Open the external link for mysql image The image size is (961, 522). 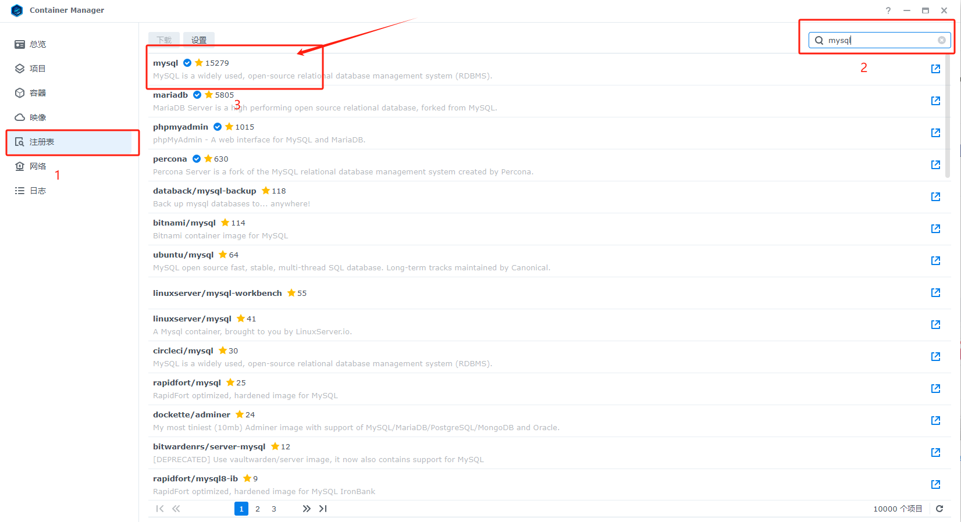(x=935, y=69)
